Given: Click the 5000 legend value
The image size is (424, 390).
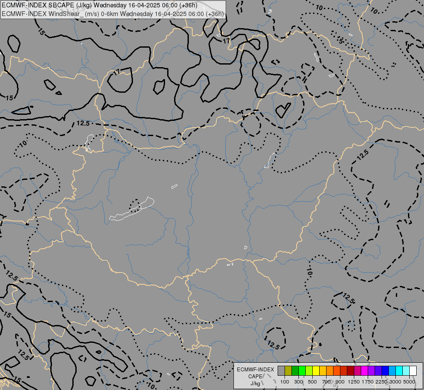Looking at the screenshot, I should coord(409,382).
